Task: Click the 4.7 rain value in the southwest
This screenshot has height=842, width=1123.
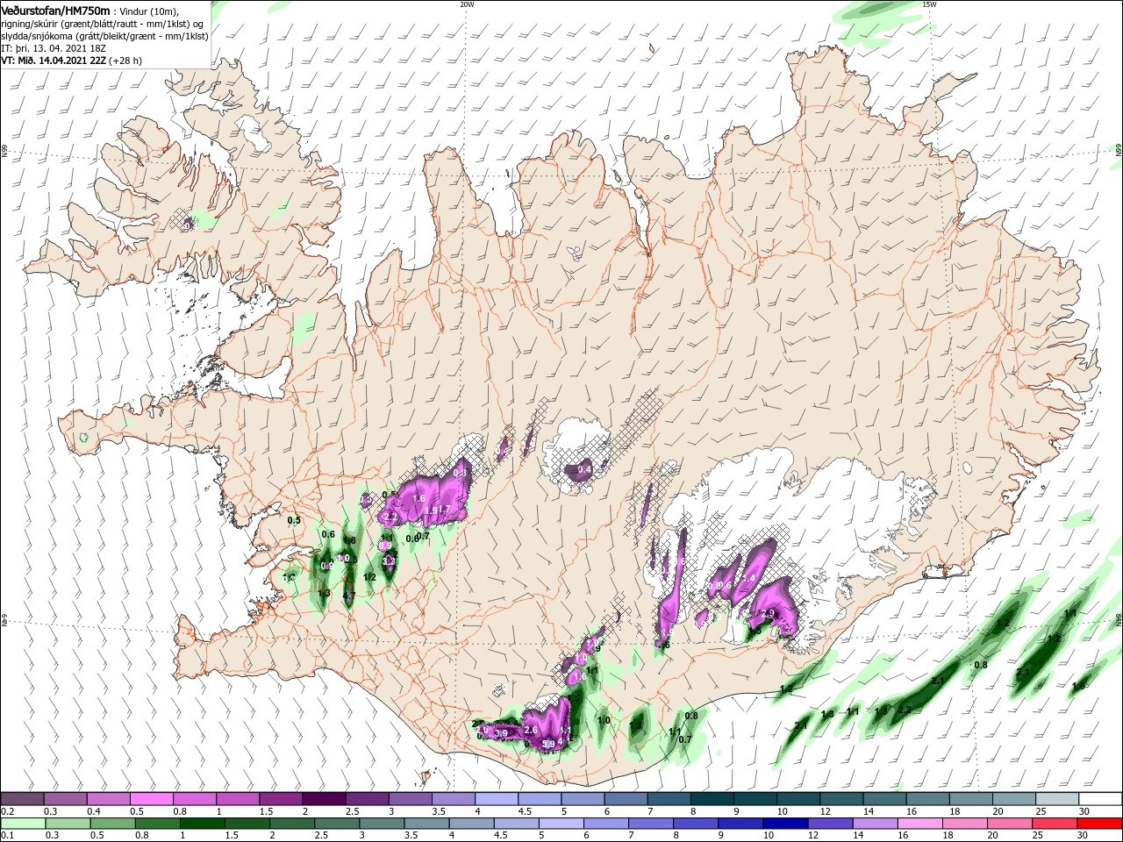Action: click(348, 596)
